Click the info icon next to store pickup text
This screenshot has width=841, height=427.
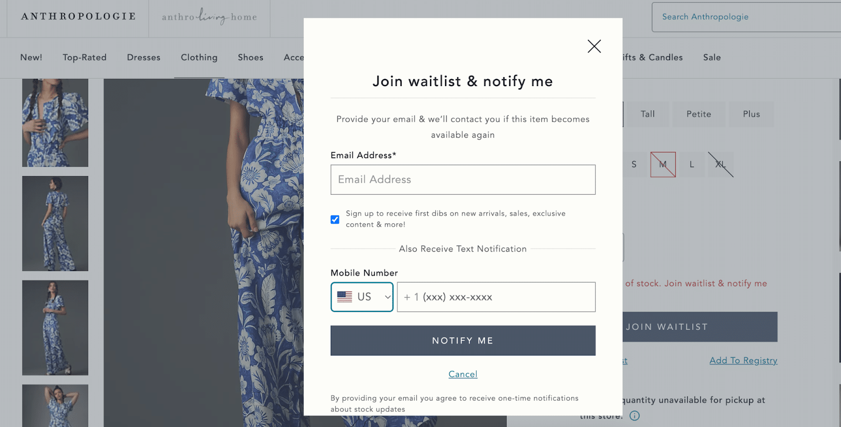pos(635,416)
